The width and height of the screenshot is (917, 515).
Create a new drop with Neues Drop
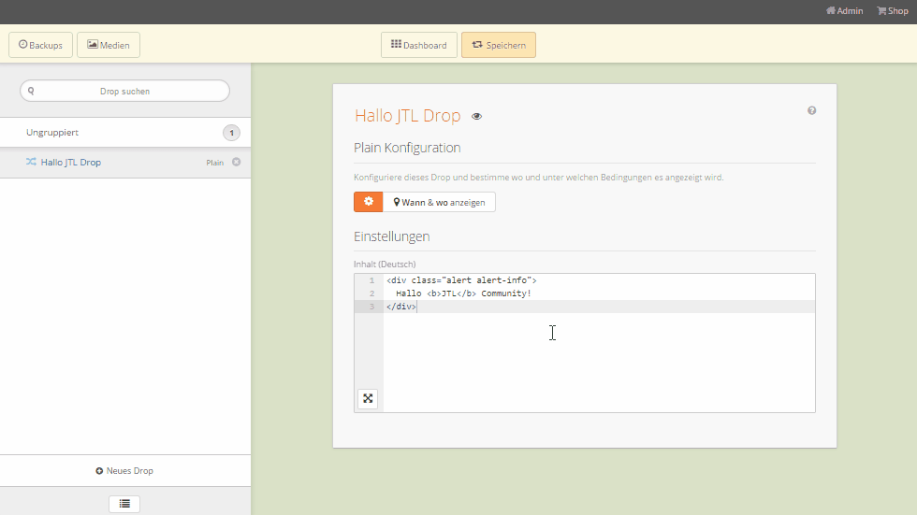[124, 471]
